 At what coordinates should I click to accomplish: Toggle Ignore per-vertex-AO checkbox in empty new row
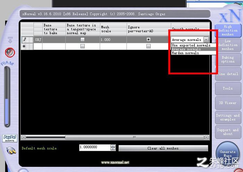point(149,46)
